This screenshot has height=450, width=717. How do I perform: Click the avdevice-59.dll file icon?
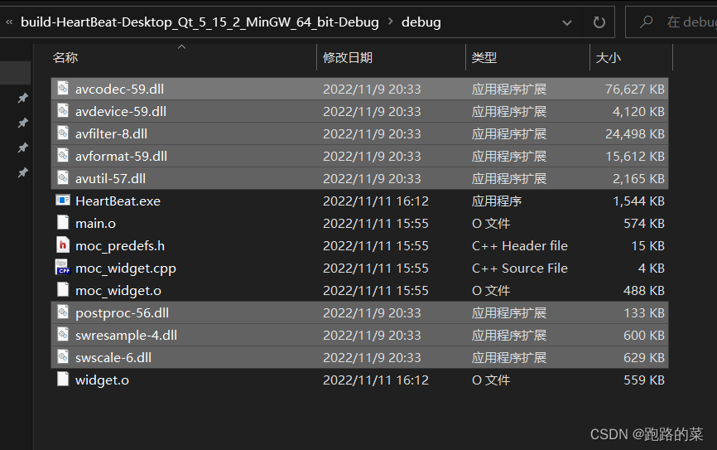(x=63, y=110)
